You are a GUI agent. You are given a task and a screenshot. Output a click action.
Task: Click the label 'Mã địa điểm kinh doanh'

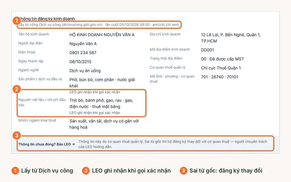coord(170,50)
